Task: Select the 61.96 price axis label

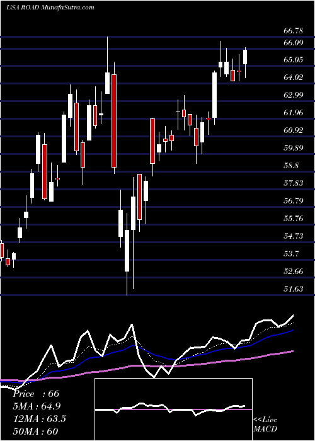Action: click(x=294, y=113)
